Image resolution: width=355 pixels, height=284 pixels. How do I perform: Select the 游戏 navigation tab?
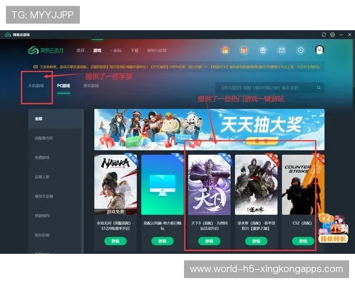pos(98,50)
